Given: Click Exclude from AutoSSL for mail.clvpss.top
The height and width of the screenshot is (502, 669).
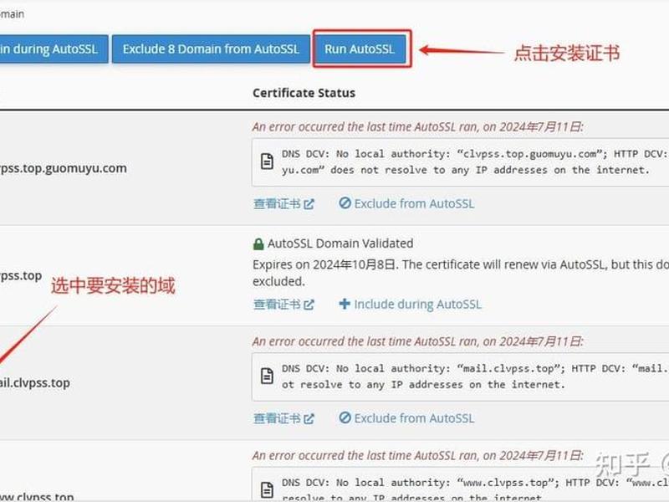Looking at the screenshot, I should click(x=406, y=417).
